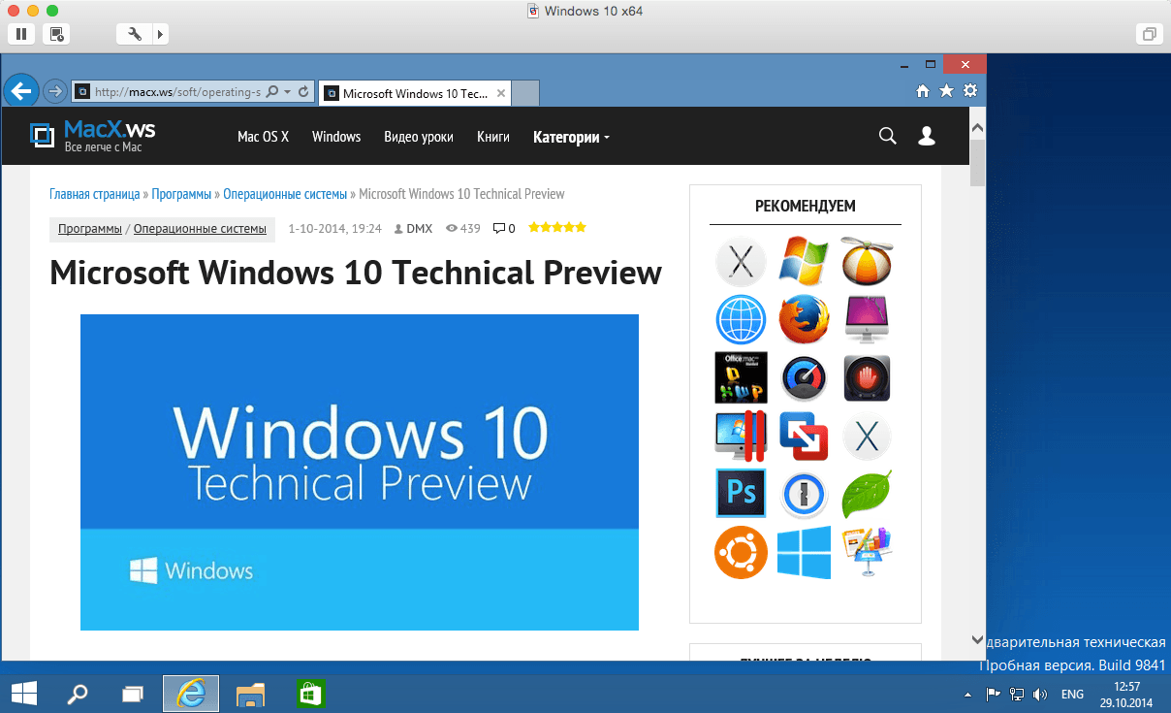Open Internet Explorer Tools gear

pos(969,91)
